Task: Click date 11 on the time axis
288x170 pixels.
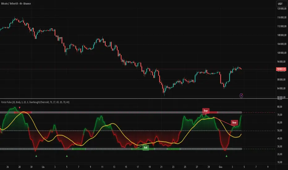Action: 102,167
